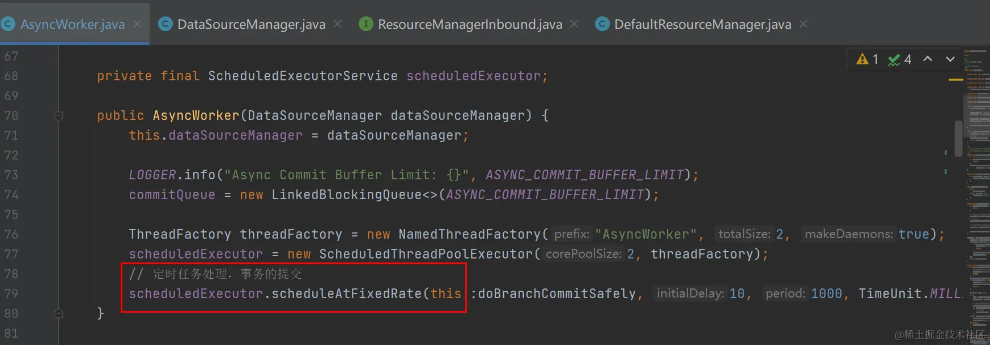The image size is (990, 345).
Task: Click the "AsyncWorker" string literal on line 76
Action: 645,234
